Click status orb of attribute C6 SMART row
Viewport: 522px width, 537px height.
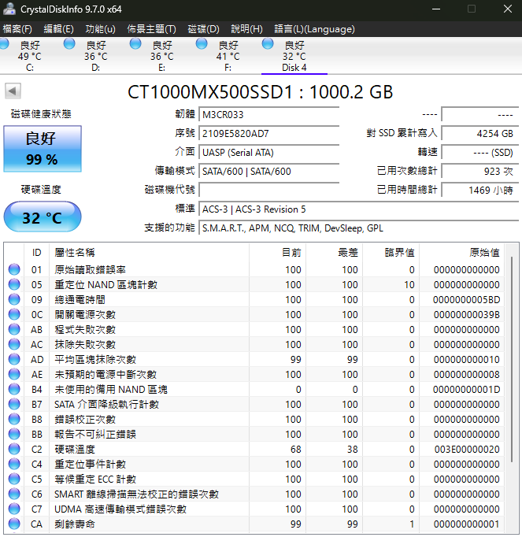coord(14,494)
